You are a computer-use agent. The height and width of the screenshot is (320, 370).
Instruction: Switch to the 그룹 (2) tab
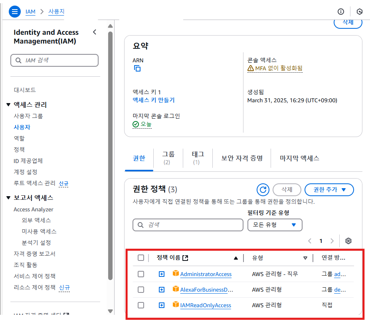coord(168,158)
